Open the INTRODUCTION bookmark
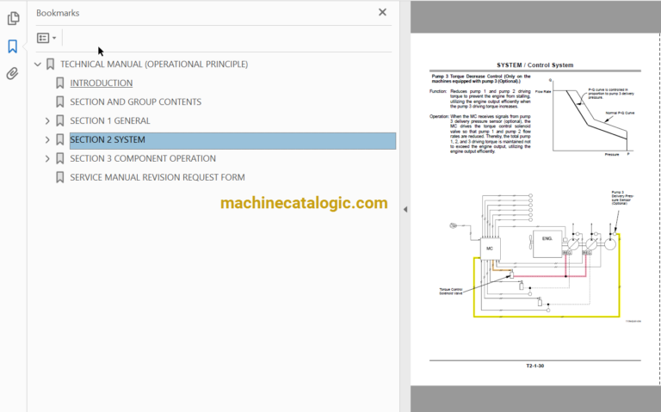 tap(102, 83)
